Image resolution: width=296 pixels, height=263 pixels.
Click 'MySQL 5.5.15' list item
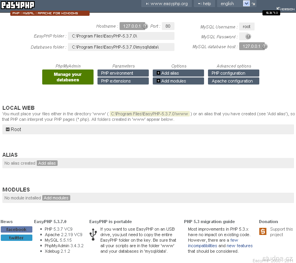coord(58,240)
